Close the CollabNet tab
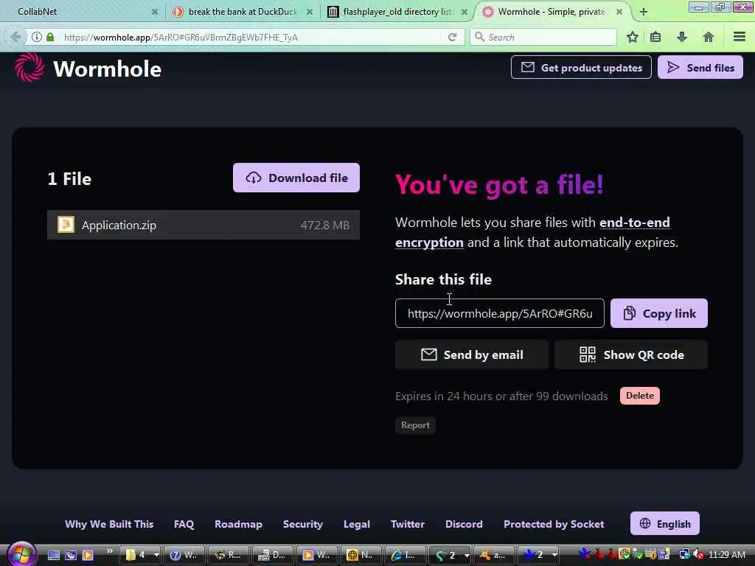The height and width of the screenshot is (566, 755). click(x=155, y=12)
